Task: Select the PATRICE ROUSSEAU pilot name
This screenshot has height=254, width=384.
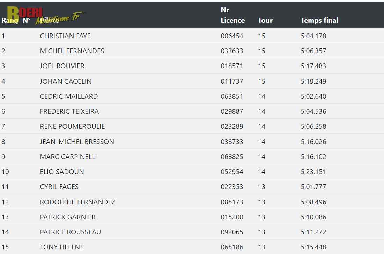Action: pyautogui.click(x=71, y=232)
